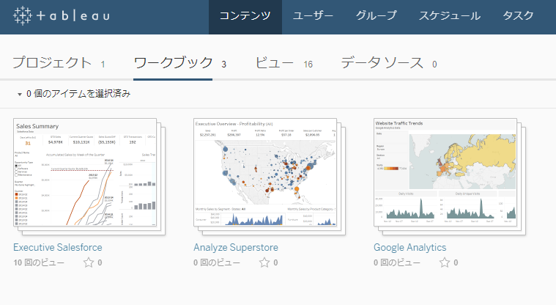The width and height of the screenshot is (556, 305).
Task: Open the ユーザー navigation tab
Action: [313, 15]
